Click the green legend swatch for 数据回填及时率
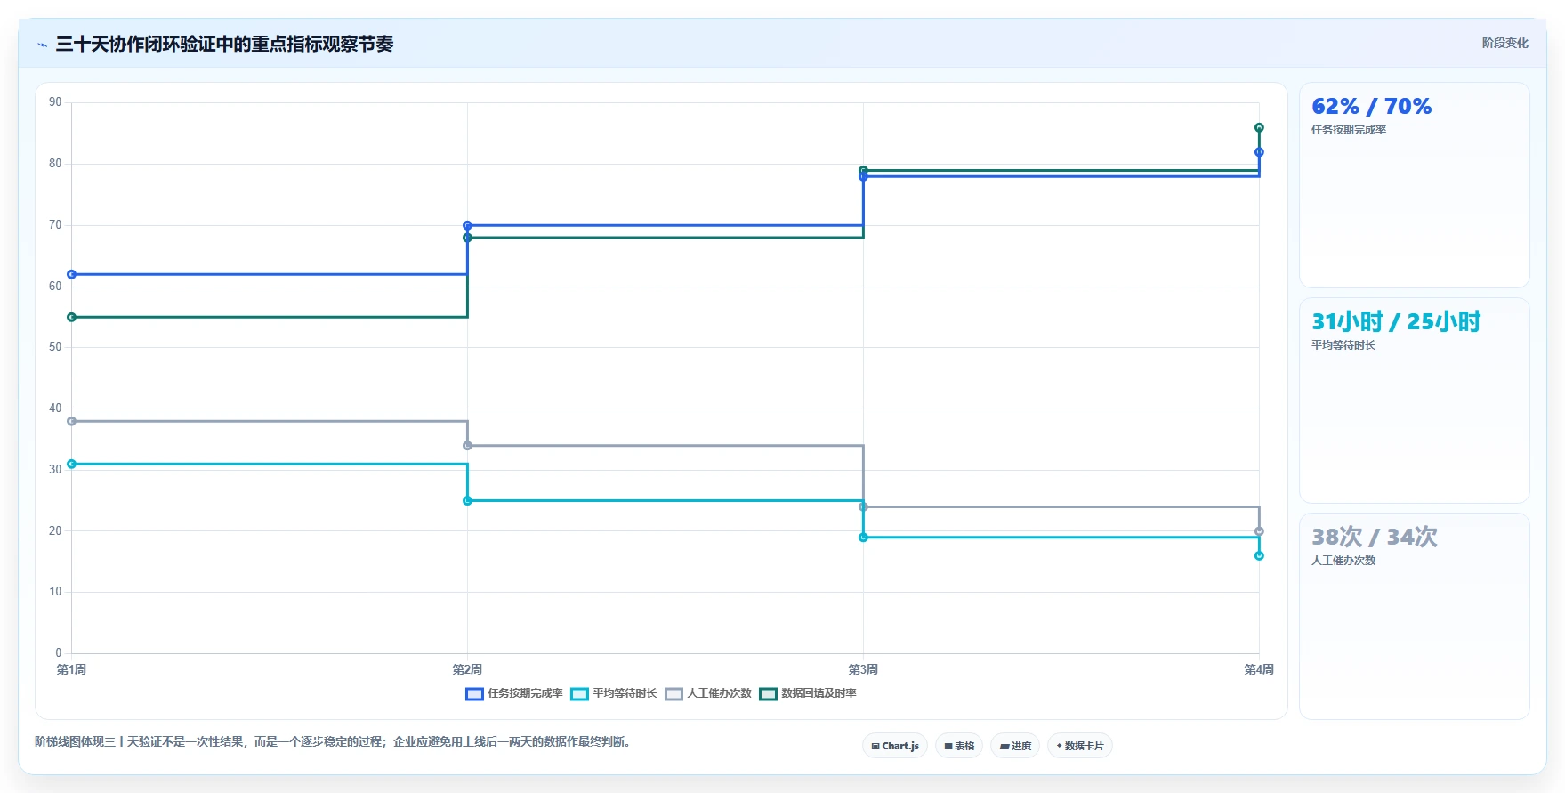Viewport: 1565px width, 793px height. click(768, 694)
